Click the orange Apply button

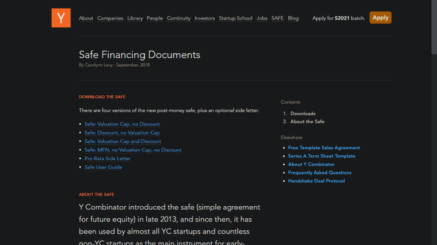(x=381, y=18)
